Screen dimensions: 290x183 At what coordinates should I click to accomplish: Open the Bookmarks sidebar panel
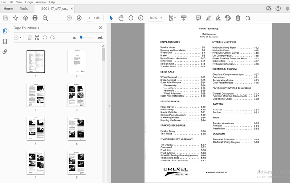(x=5, y=41)
